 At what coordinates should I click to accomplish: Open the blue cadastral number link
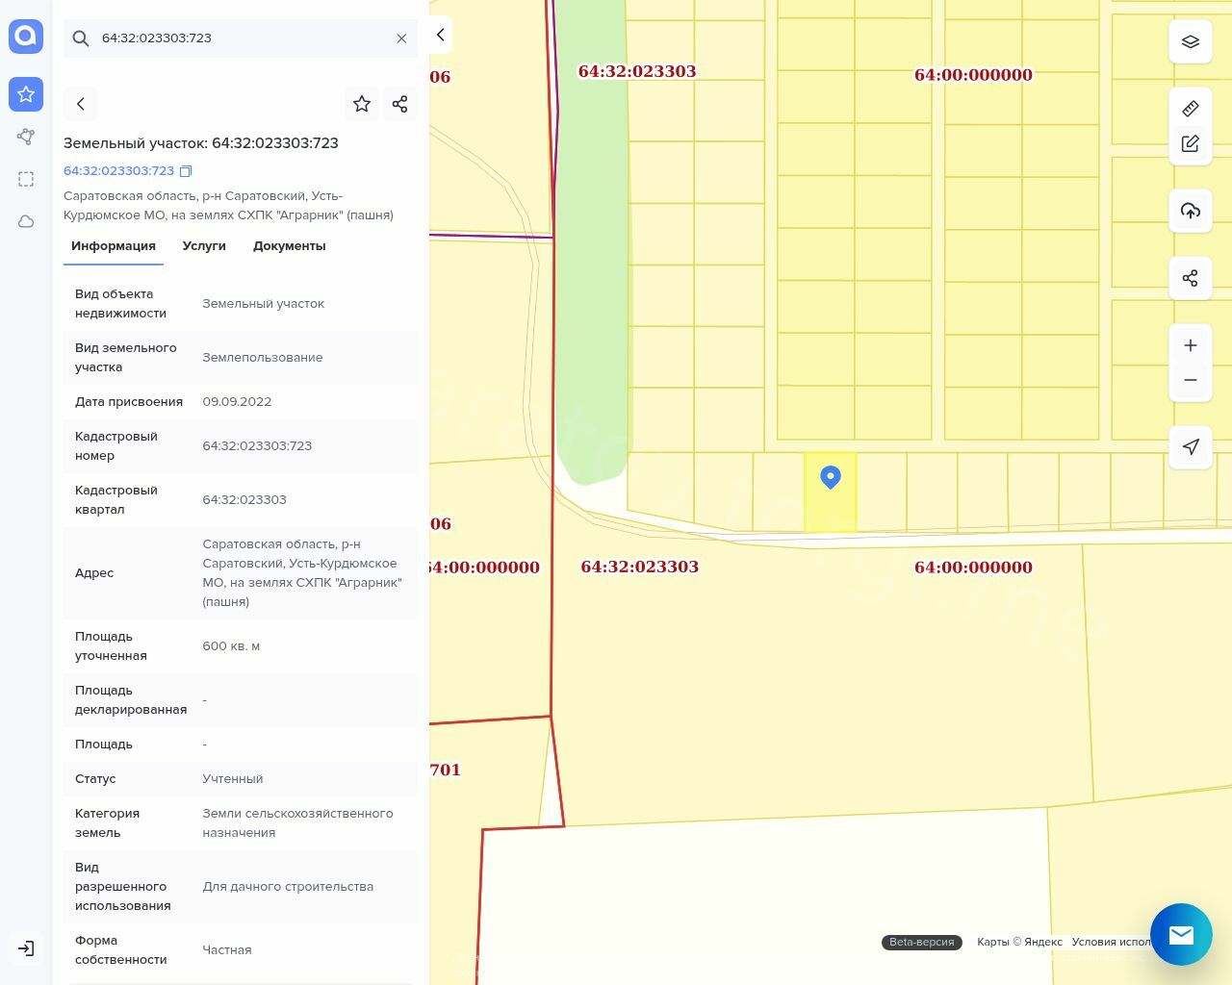coord(118,171)
